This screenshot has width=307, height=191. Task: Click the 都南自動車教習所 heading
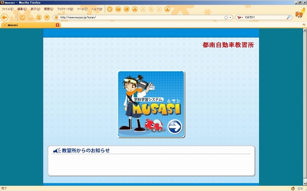[x=228, y=45]
